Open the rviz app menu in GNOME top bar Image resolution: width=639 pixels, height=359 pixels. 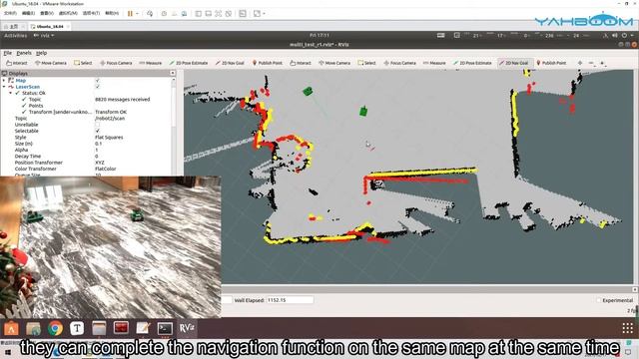click(x=44, y=36)
